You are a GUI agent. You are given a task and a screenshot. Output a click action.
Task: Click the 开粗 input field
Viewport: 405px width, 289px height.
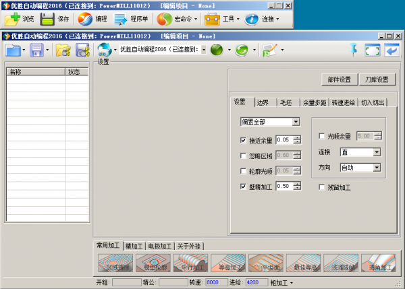127,282
